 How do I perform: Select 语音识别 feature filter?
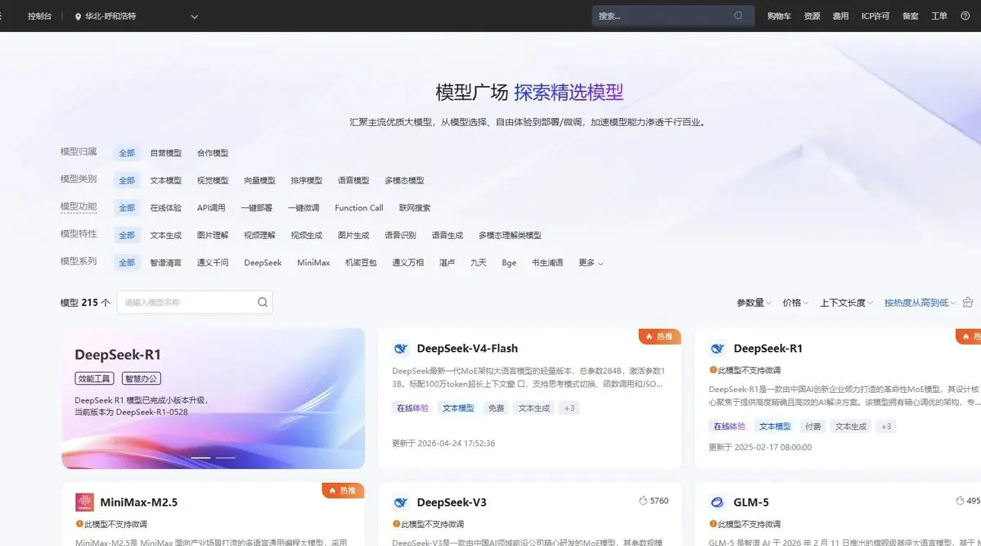coord(400,236)
